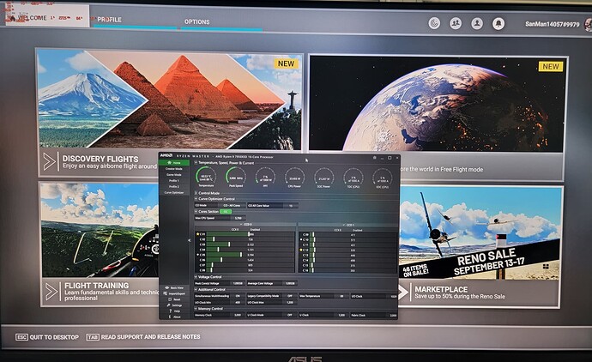Open the MARKETPLACE tile label

click(x=441, y=290)
